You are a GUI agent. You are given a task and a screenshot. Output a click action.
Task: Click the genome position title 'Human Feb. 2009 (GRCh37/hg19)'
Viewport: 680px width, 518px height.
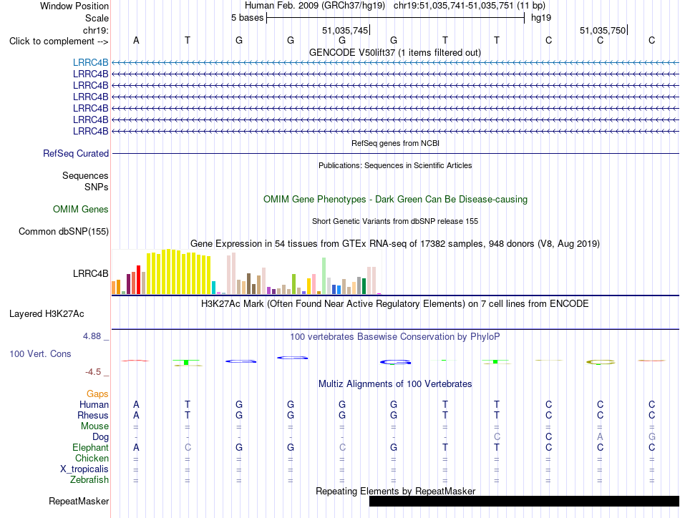tap(315, 6)
